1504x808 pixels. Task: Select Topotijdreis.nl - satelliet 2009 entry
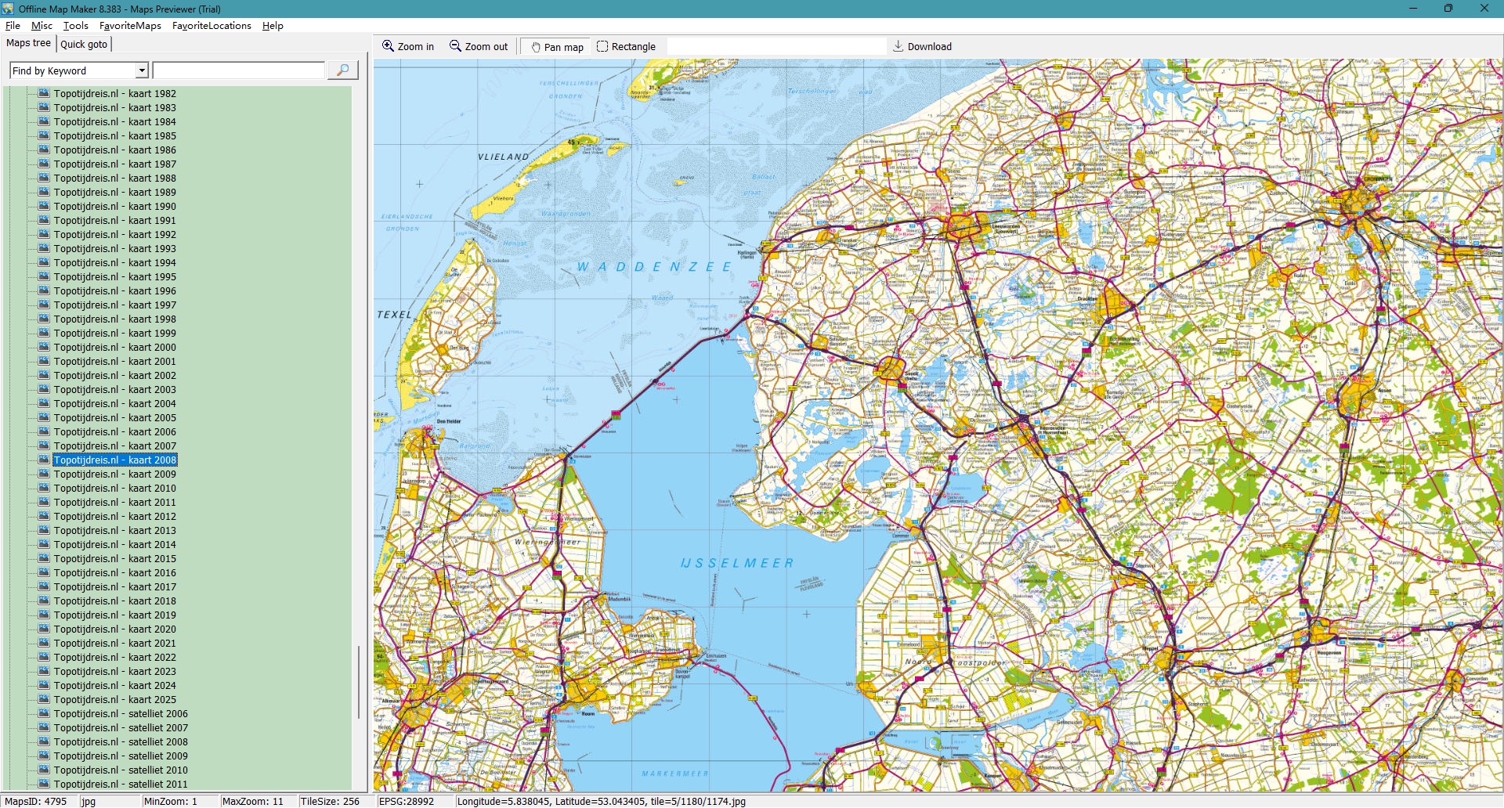click(x=121, y=756)
